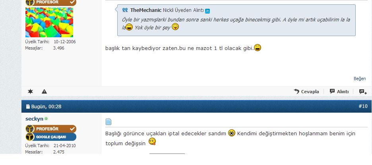The height and width of the screenshot is (165, 372).
Task: Click the upper Profesör rank badge
Action: [x=51, y=2]
